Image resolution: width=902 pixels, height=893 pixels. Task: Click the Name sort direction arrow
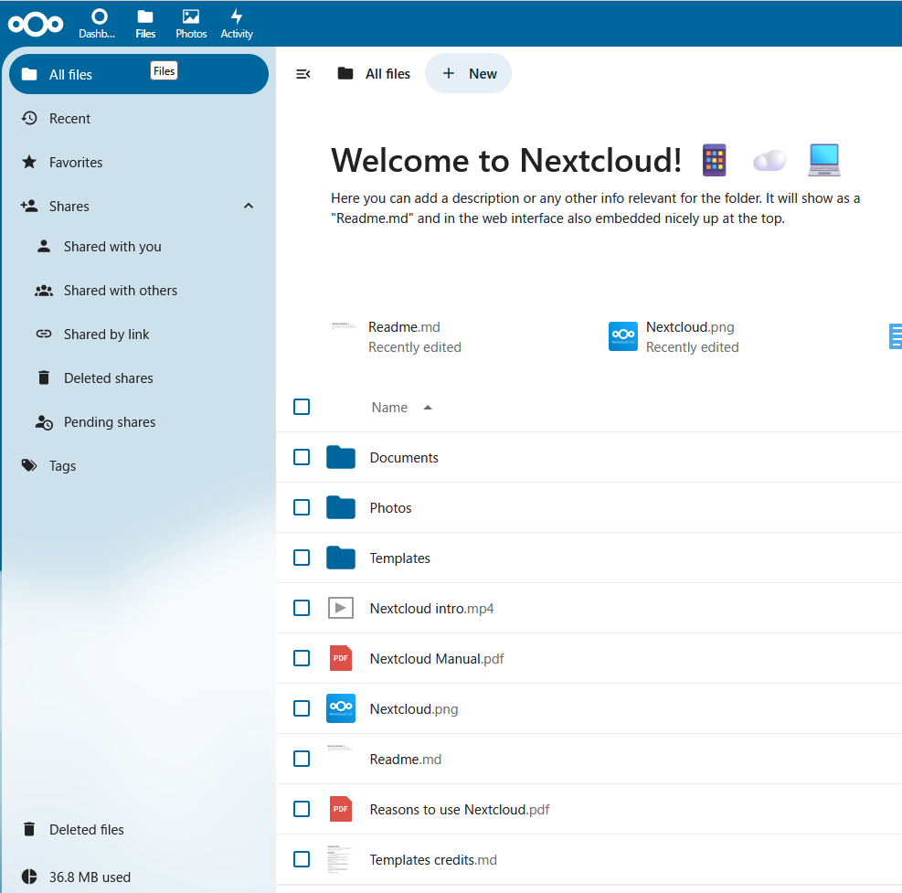click(428, 408)
